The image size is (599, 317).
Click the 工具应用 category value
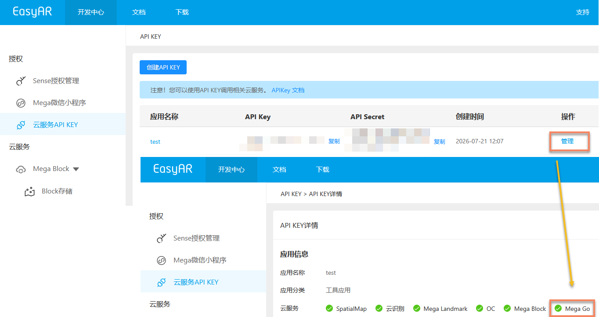[x=338, y=290]
